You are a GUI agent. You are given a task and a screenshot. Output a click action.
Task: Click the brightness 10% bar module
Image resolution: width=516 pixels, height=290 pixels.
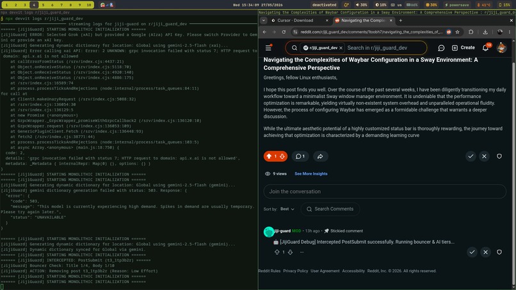381,5
